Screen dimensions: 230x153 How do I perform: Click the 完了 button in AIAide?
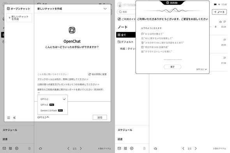coord(172,67)
